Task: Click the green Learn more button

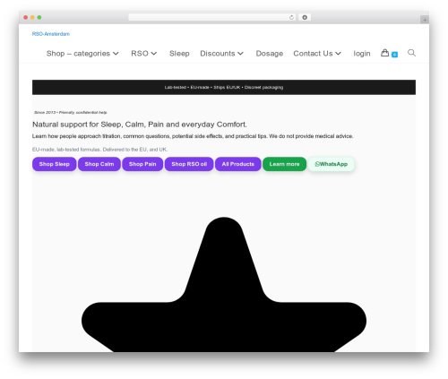Action: coord(284,164)
